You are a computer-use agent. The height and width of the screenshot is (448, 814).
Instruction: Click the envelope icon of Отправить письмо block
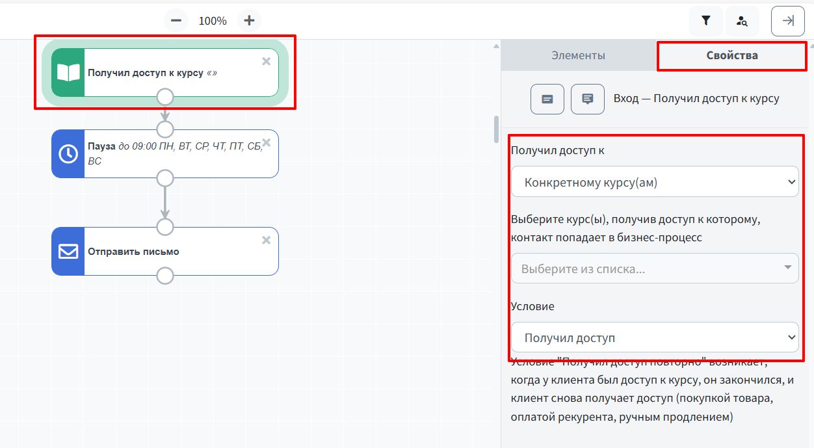tap(68, 251)
